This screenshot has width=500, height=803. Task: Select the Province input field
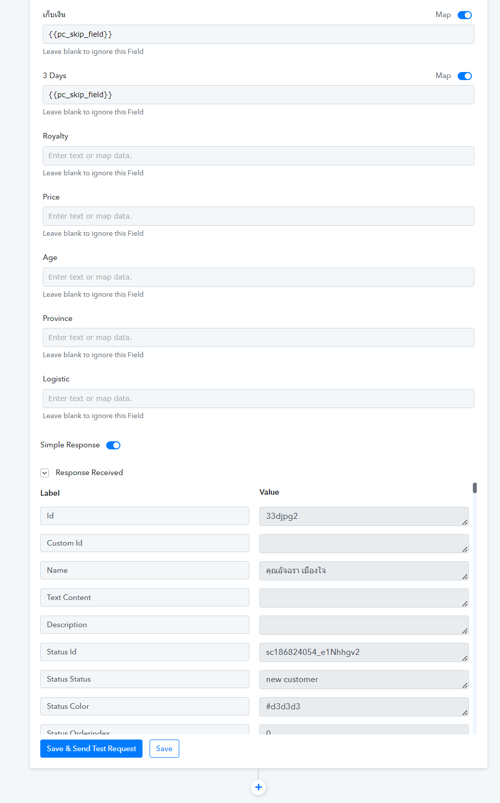258,338
